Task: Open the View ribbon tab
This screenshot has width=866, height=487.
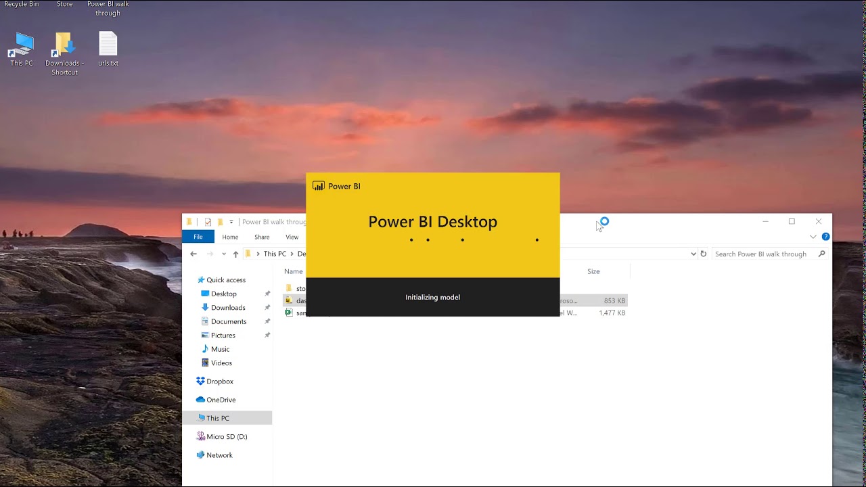Action: (292, 237)
